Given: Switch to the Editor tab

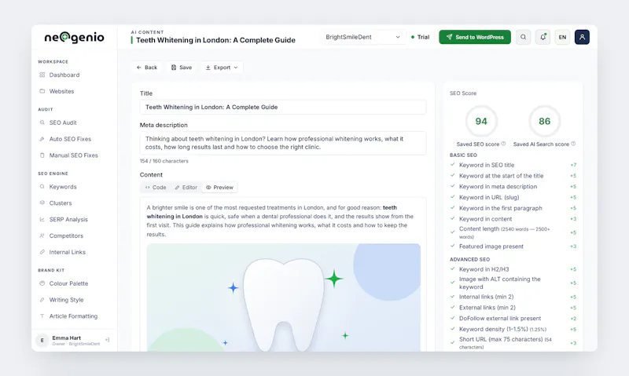Looking at the screenshot, I should 186,188.
